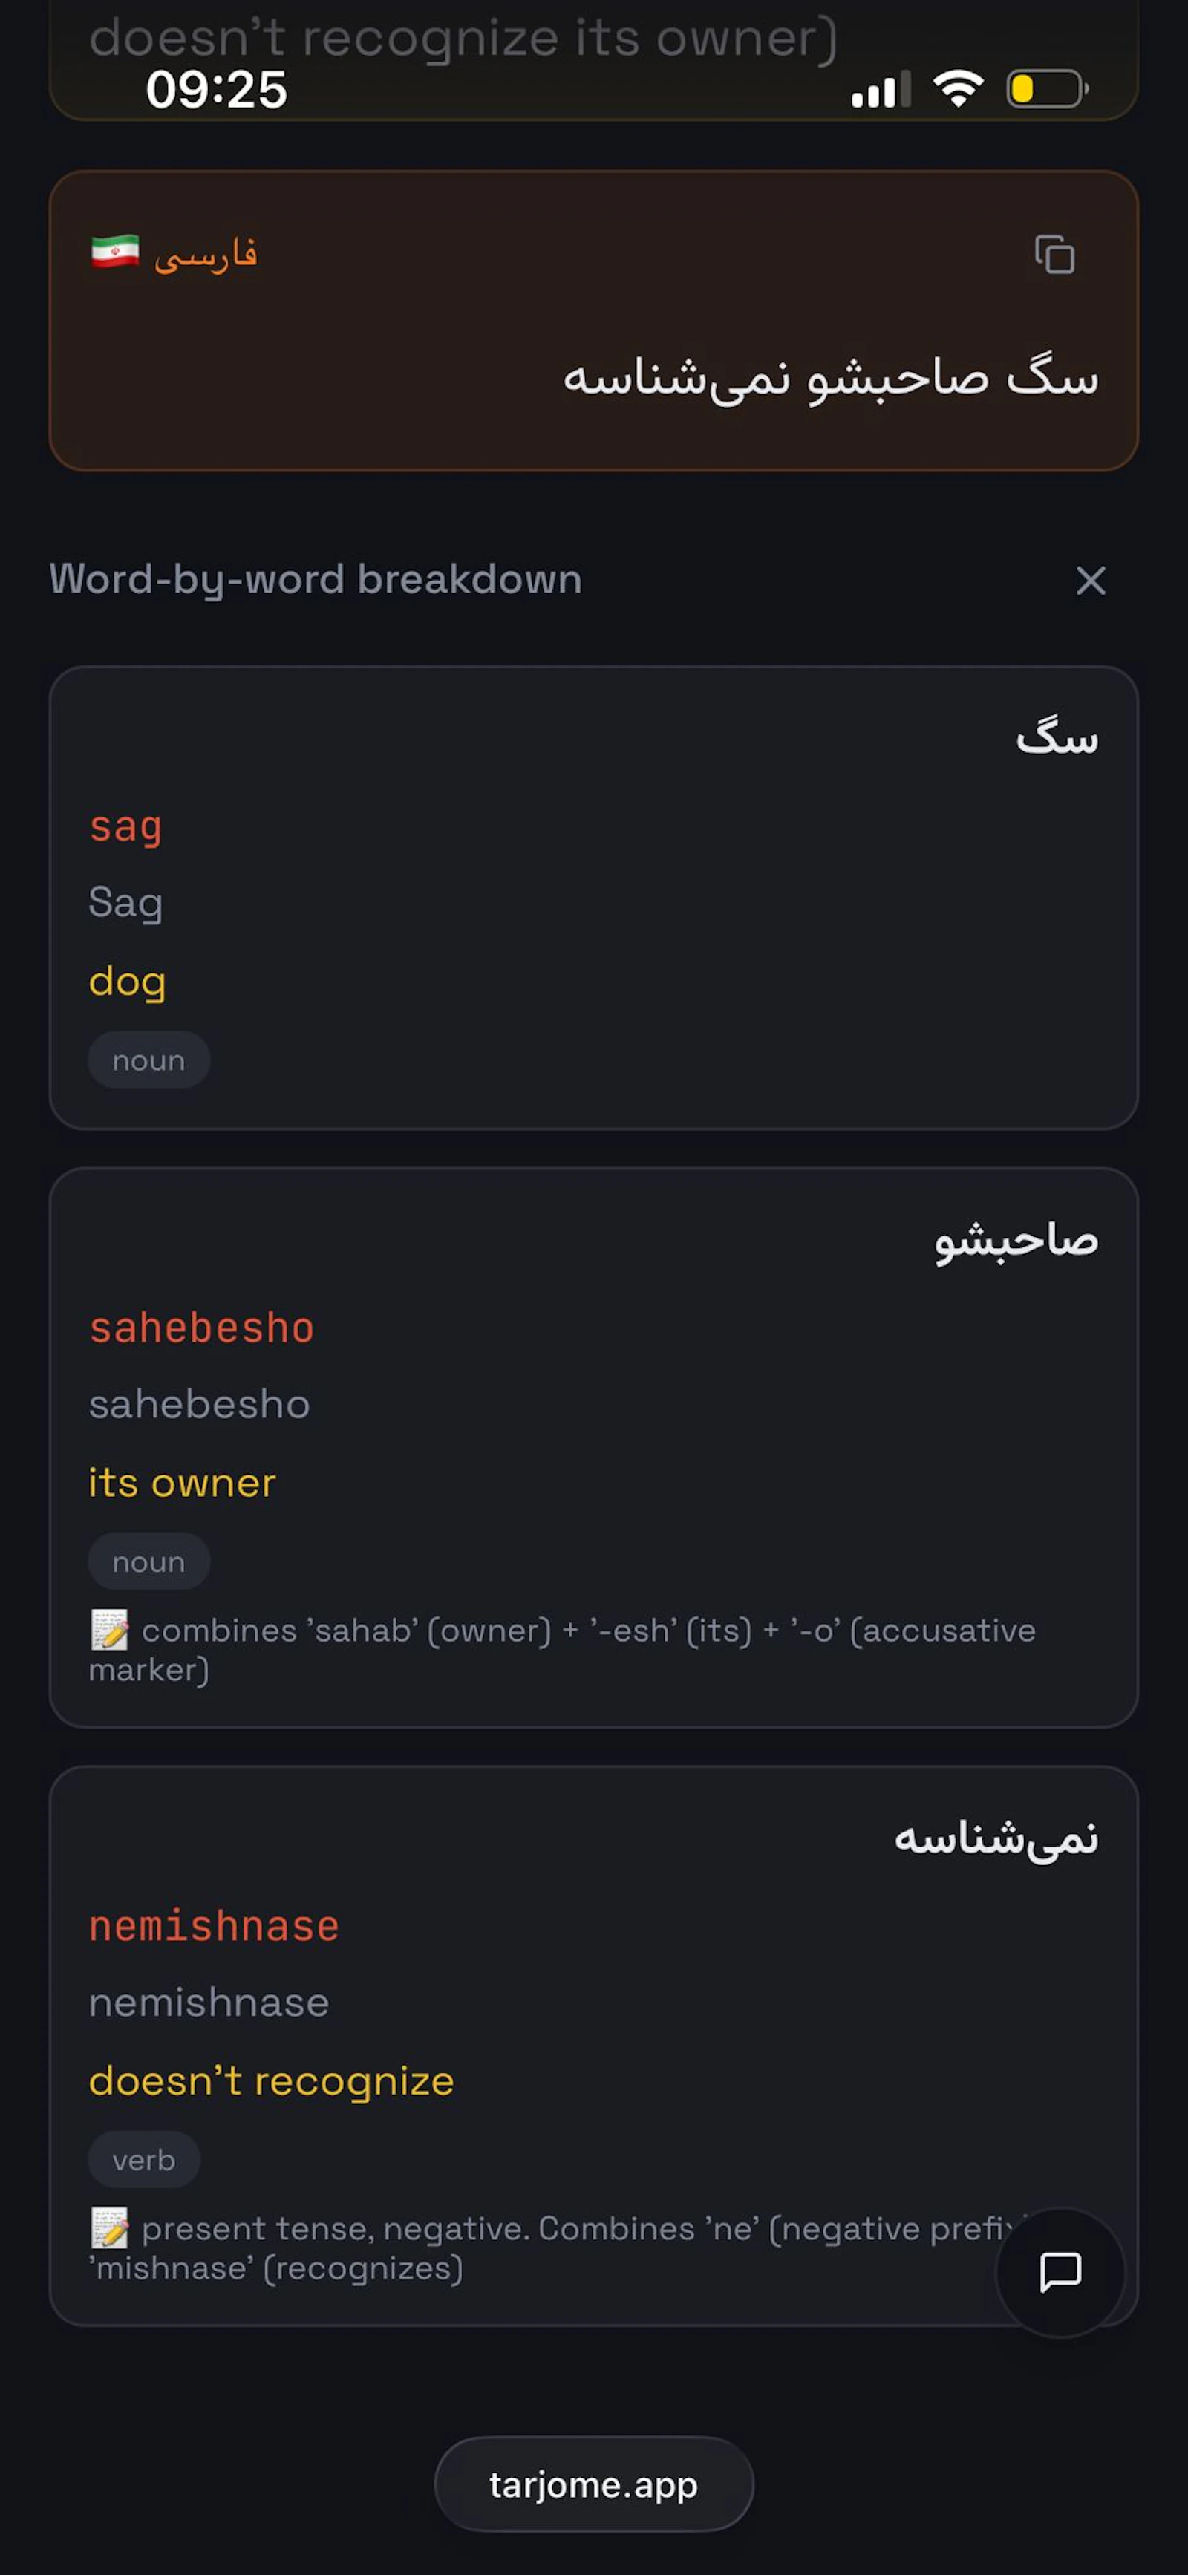1188x2575 pixels.
Task: Tap the cellular signal indicator
Action: [x=877, y=89]
